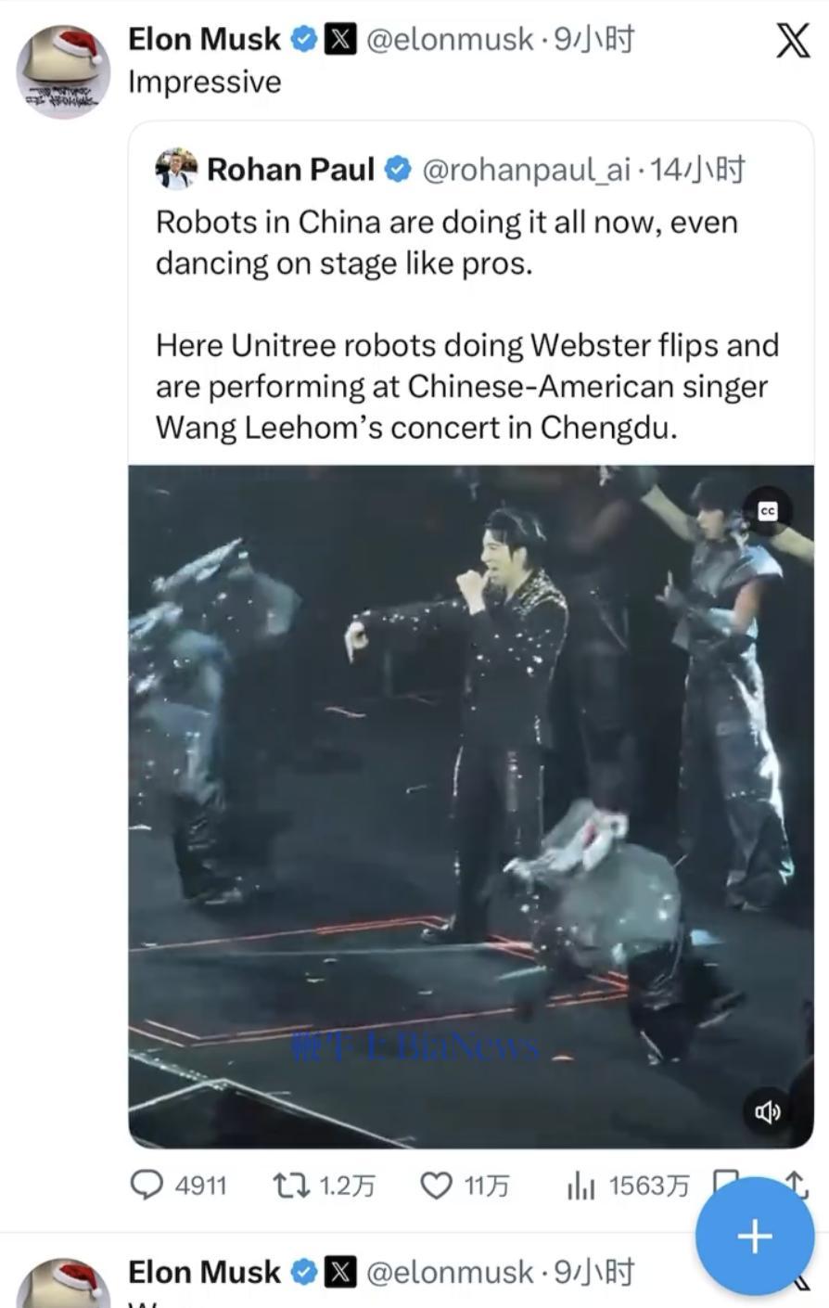829x1308 pixels.
Task: Tap the blue compose plus button
Action: tap(755, 1236)
